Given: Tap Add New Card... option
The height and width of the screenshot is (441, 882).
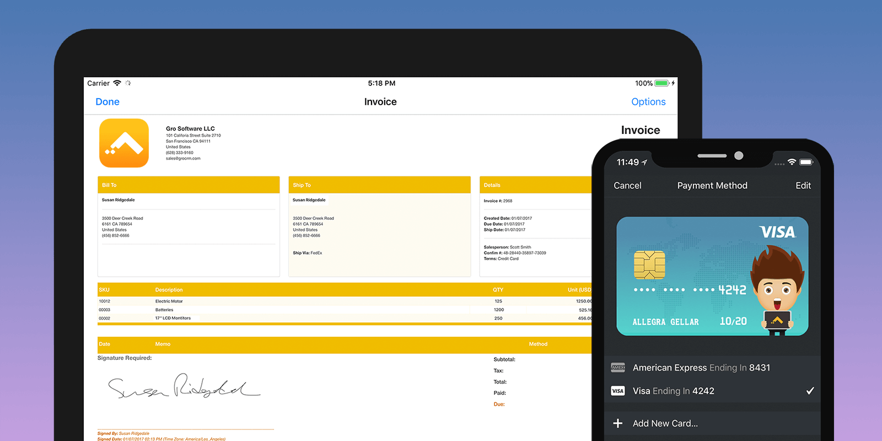Looking at the screenshot, I should point(665,423).
